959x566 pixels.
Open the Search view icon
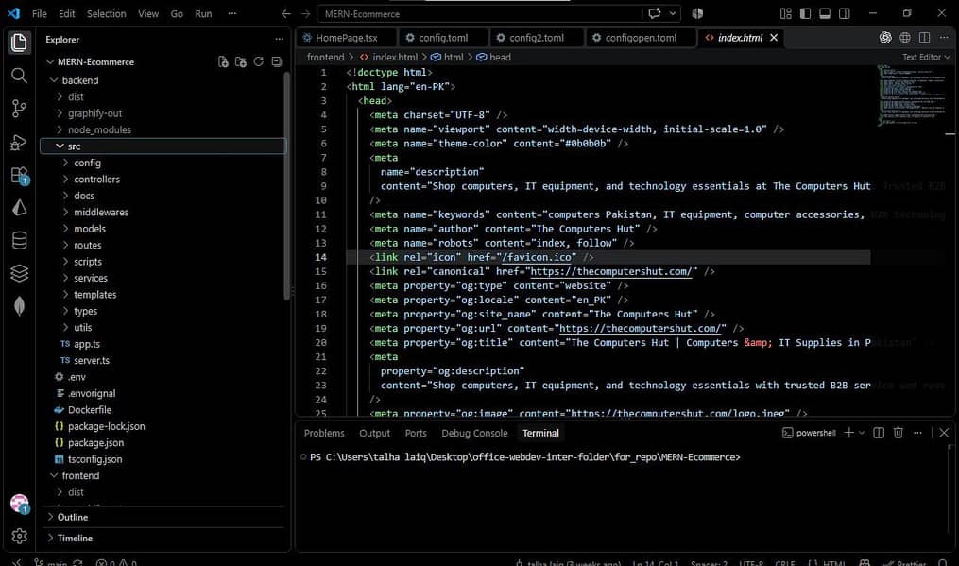tap(19, 76)
